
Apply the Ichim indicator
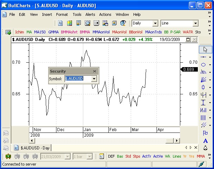pyautogui.click(x=20, y=32)
